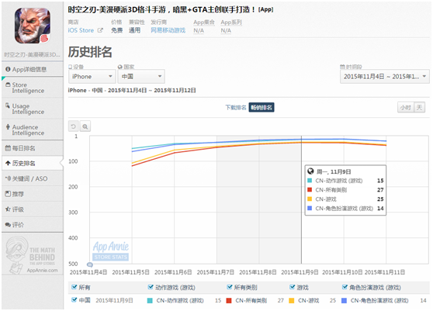The image size is (433, 311).
Task: Open the iPhone device dropdown
Action: point(92,77)
